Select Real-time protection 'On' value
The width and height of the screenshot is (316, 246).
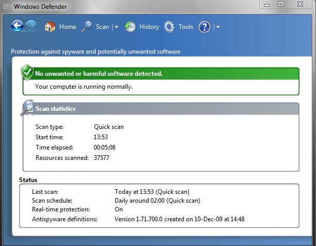[x=119, y=209]
